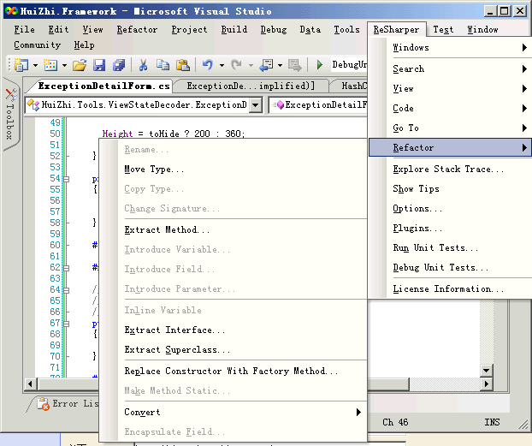Click the Save All icon

[119, 65]
